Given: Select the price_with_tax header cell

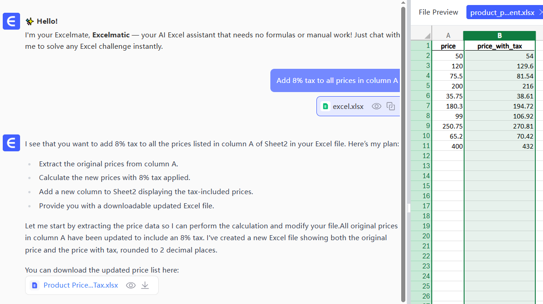Looking at the screenshot, I should click(500, 46).
